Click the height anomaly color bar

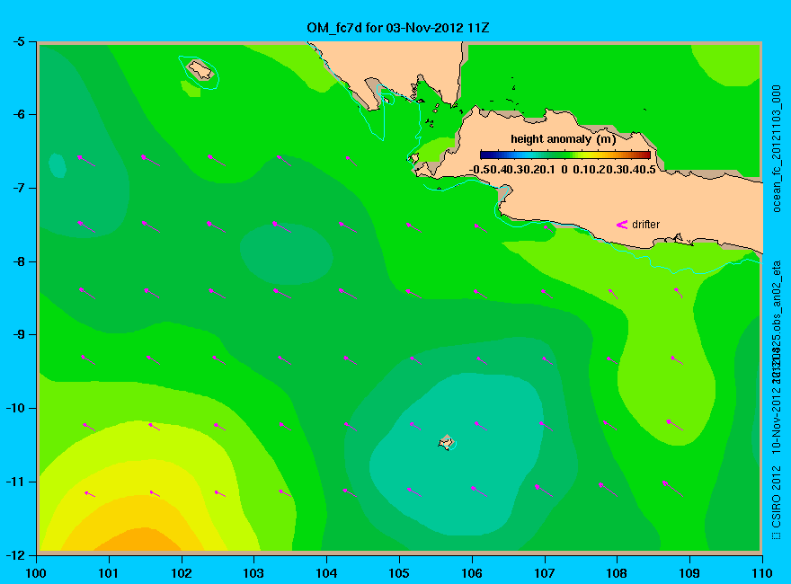click(x=565, y=155)
